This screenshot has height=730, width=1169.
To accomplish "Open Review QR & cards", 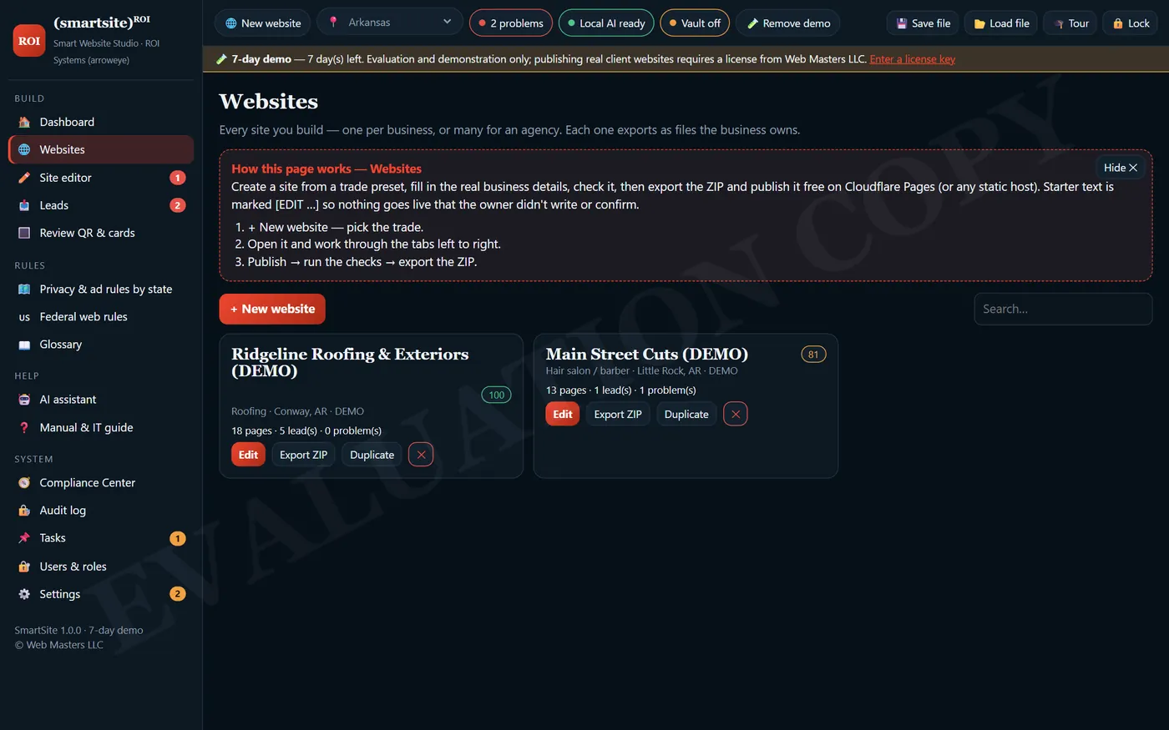I will 101,233.
